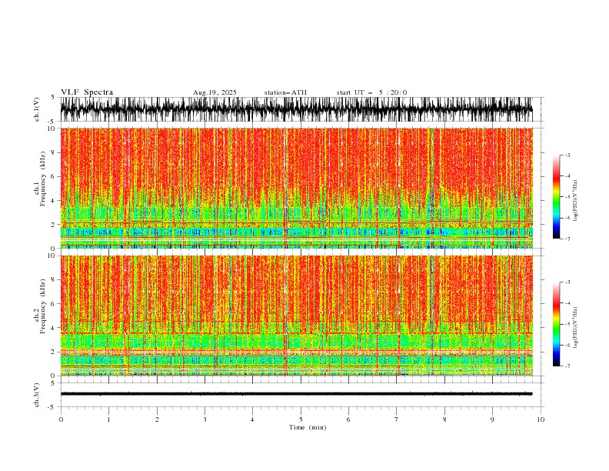The image size is (609, 471).
Task: Click the ch.2 colorbar log(PSD) label
Action: (x=576, y=328)
